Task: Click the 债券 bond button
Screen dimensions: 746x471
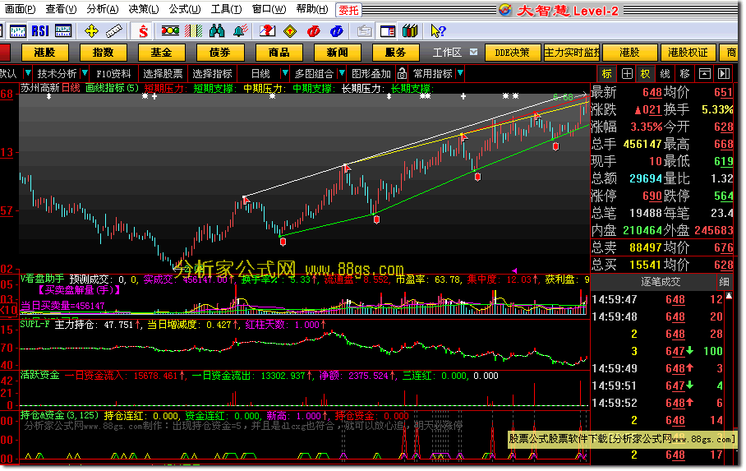Action: pos(220,53)
